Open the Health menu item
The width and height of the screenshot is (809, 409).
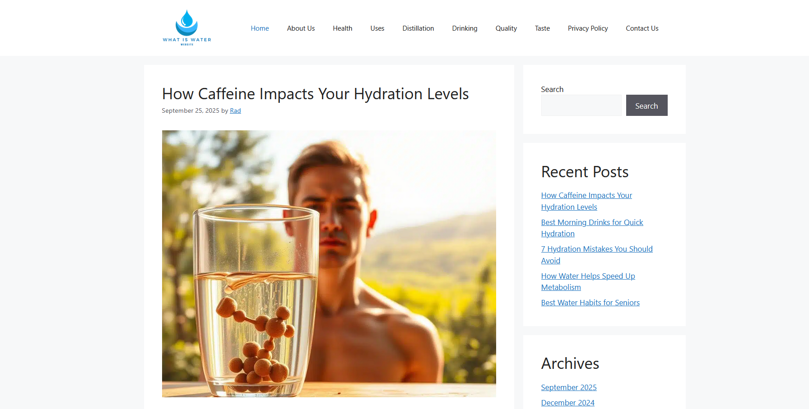pos(343,28)
